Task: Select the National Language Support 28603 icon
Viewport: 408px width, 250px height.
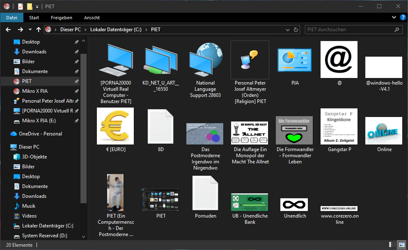Action: pyautogui.click(x=205, y=60)
